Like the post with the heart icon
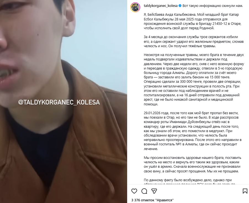The height and width of the screenshot is (203, 249). click(x=134, y=191)
